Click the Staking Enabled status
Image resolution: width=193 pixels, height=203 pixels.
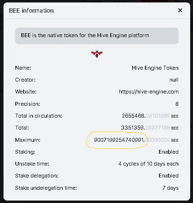coord(168,152)
